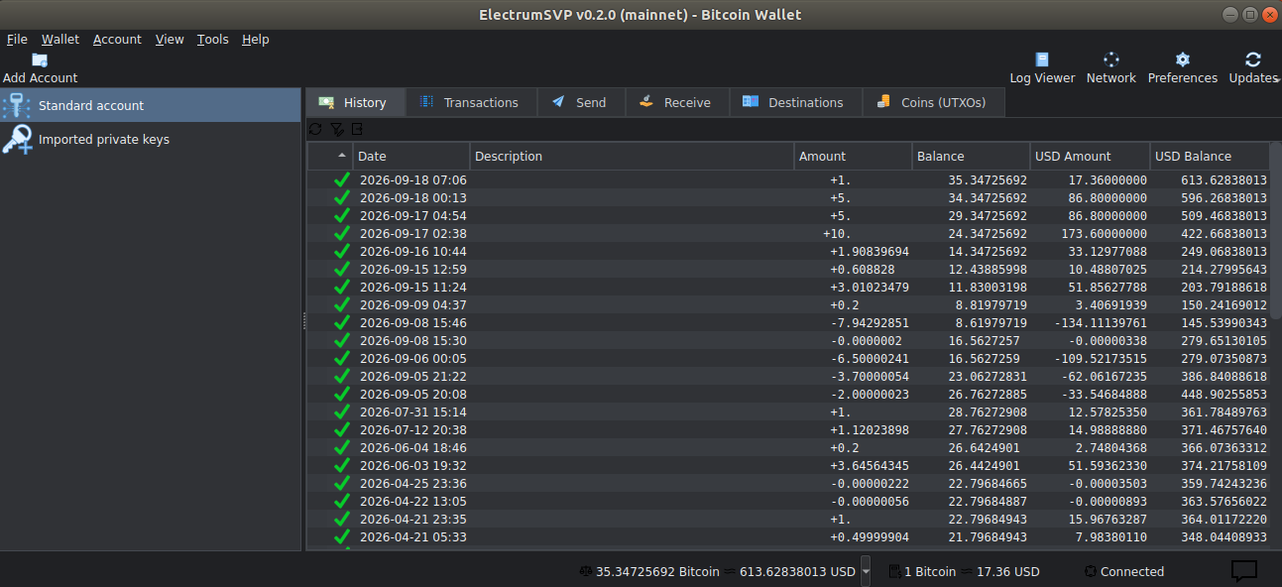This screenshot has width=1282, height=587.
Task: Click the export icon in history toolbar
Action: [357, 129]
